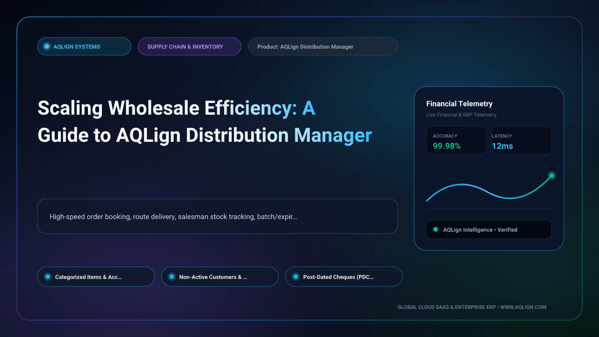Open the Post-Dated Cheques (PDC… chip
The width and height of the screenshot is (599, 337).
[x=344, y=277]
